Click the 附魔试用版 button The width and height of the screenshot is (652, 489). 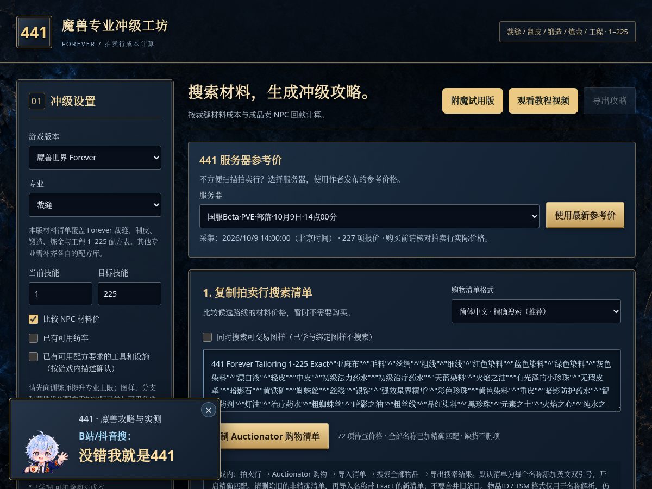tap(473, 101)
